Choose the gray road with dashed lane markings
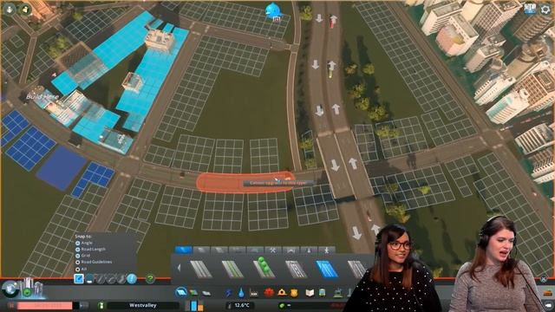Image resolution: width=555 pixels, height=312 pixels. click(x=296, y=269)
